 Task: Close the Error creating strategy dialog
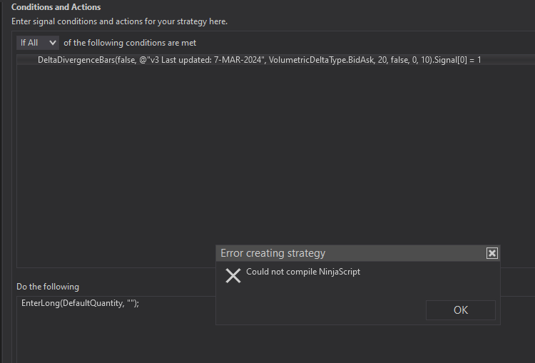coord(491,253)
